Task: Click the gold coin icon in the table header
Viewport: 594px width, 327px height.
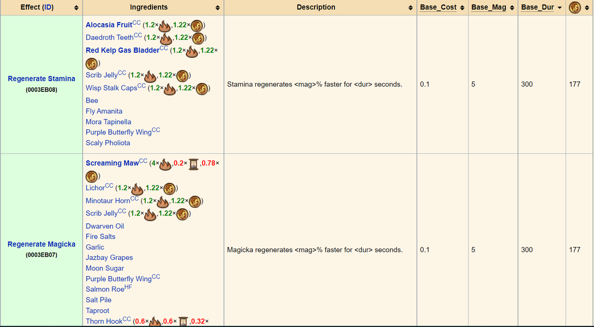Action: pos(575,7)
